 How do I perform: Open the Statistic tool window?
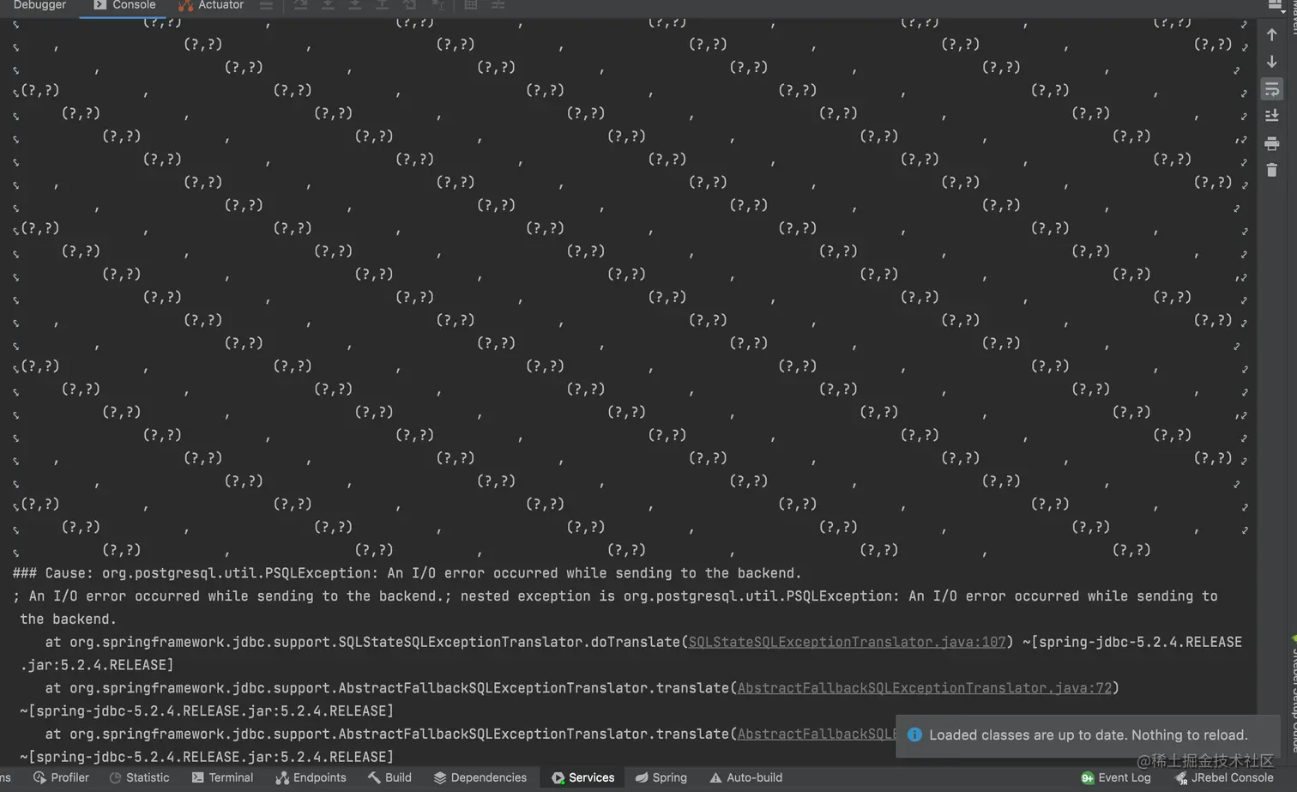(x=139, y=777)
